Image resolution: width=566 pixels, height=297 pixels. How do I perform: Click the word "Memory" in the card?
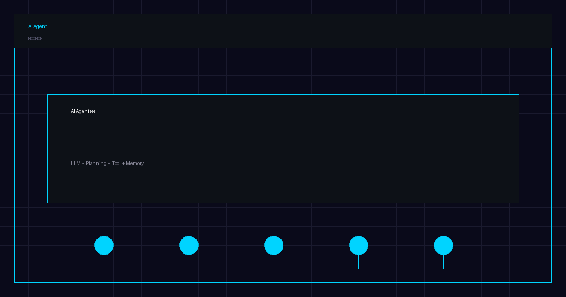coord(135,164)
